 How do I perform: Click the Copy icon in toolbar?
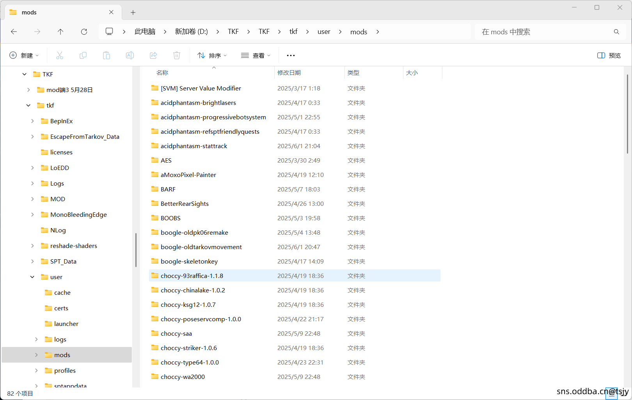(83, 55)
